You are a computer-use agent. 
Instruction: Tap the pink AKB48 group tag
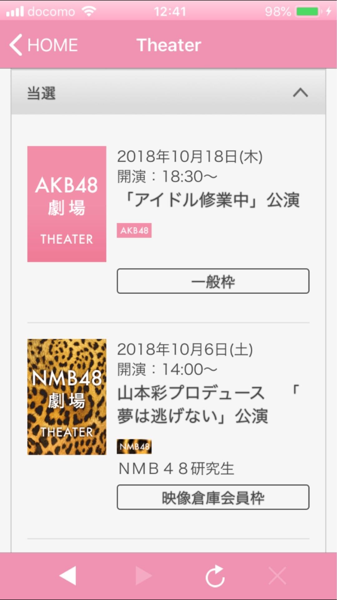click(134, 231)
